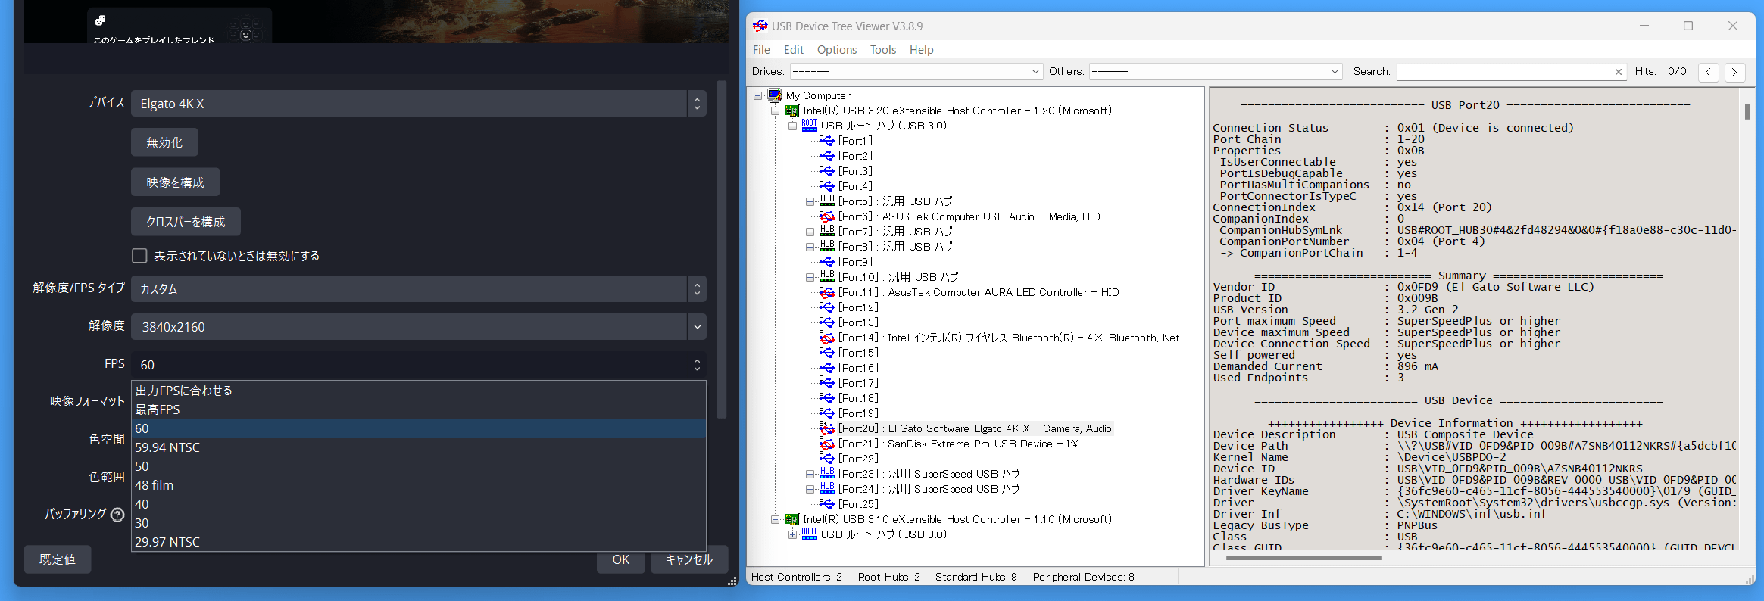Click the device icon of Port21 SanDisk Extreme Pro
The image size is (1764, 601).
pyautogui.click(x=826, y=443)
